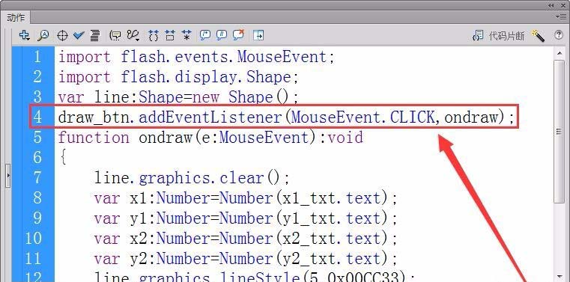
Task: Close the actions panel
Action: click(563, 5)
